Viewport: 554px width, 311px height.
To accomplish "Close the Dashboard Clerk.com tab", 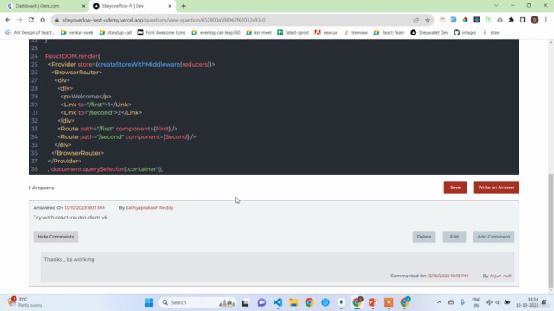I will [83, 6].
